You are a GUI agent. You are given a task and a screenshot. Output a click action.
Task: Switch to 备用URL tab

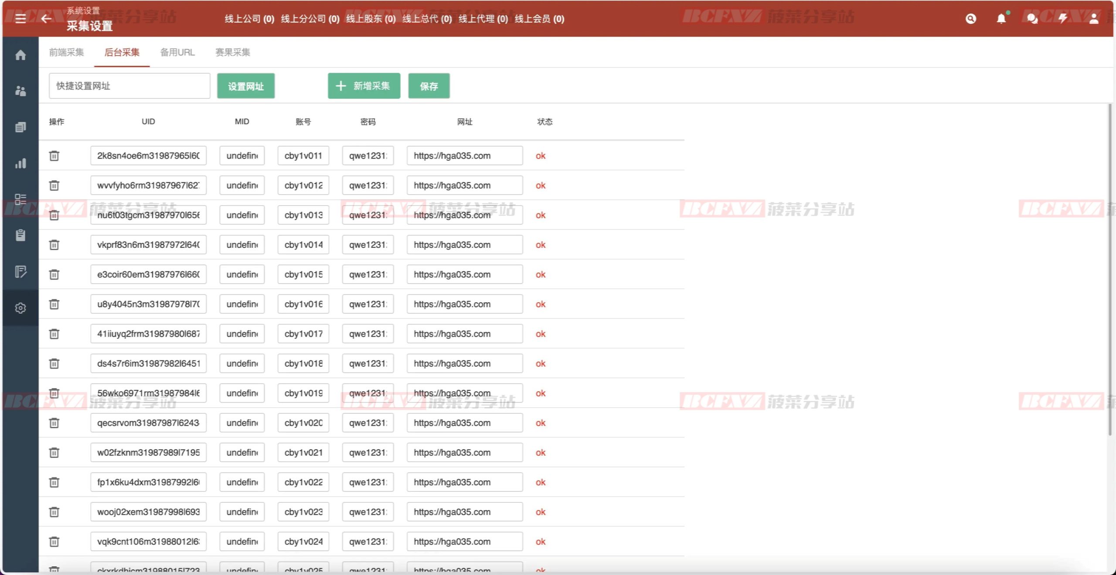[x=177, y=52]
